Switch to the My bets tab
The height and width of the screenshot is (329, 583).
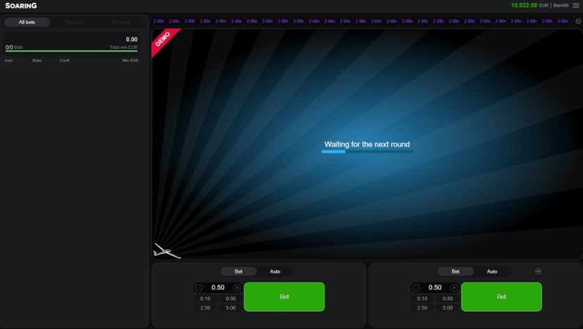[74, 22]
